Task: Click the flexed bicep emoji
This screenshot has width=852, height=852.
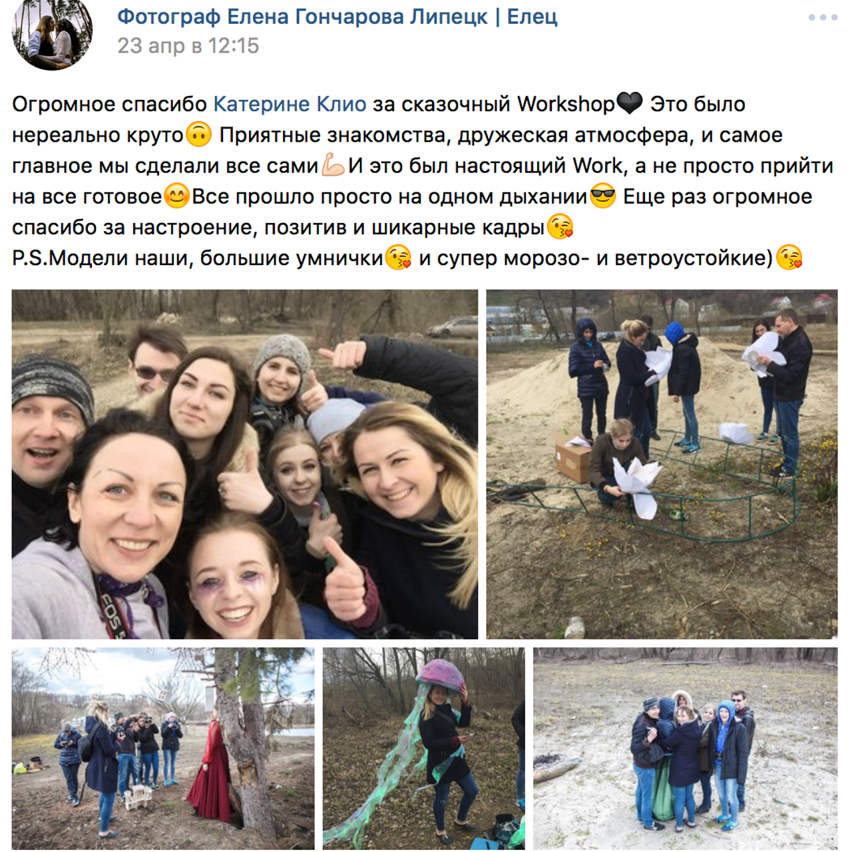Action: click(x=332, y=165)
